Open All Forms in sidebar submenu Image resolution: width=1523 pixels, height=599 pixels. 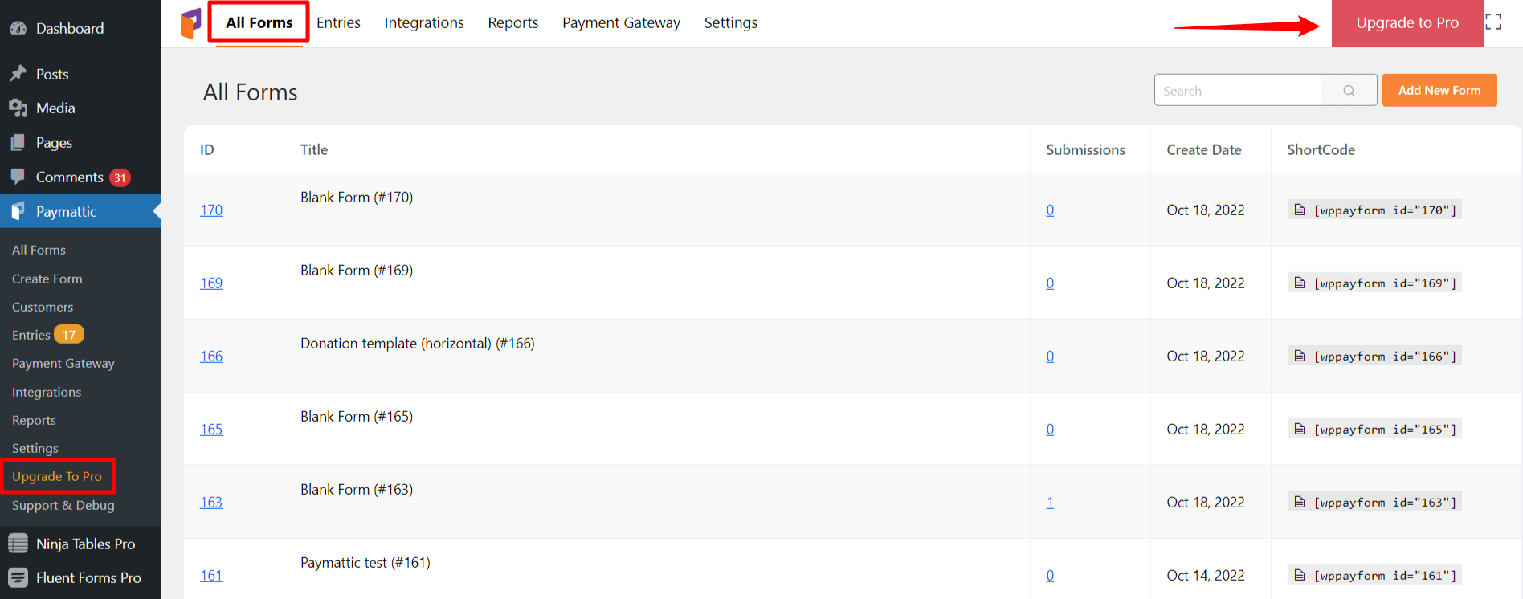[x=39, y=250]
